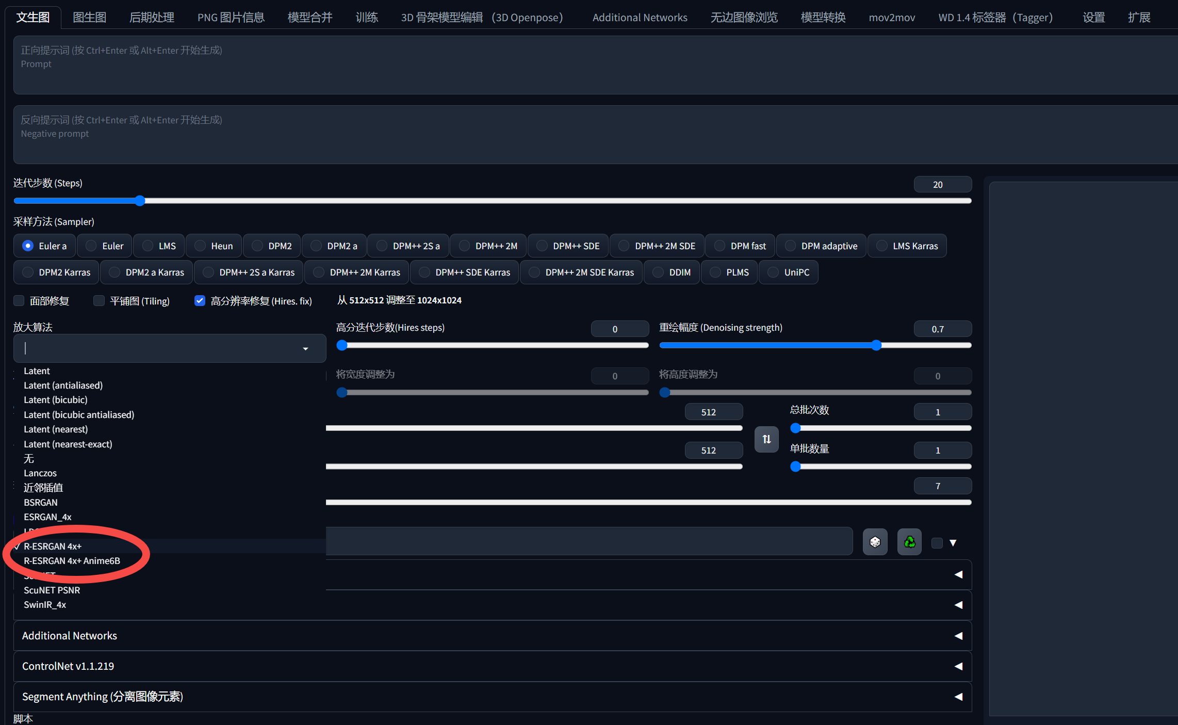Select the DPM2 sampler

coord(272,246)
